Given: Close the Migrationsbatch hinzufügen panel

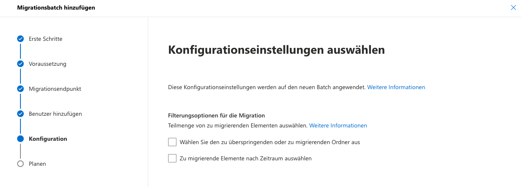Looking at the screenshot, I should (513, 7).
